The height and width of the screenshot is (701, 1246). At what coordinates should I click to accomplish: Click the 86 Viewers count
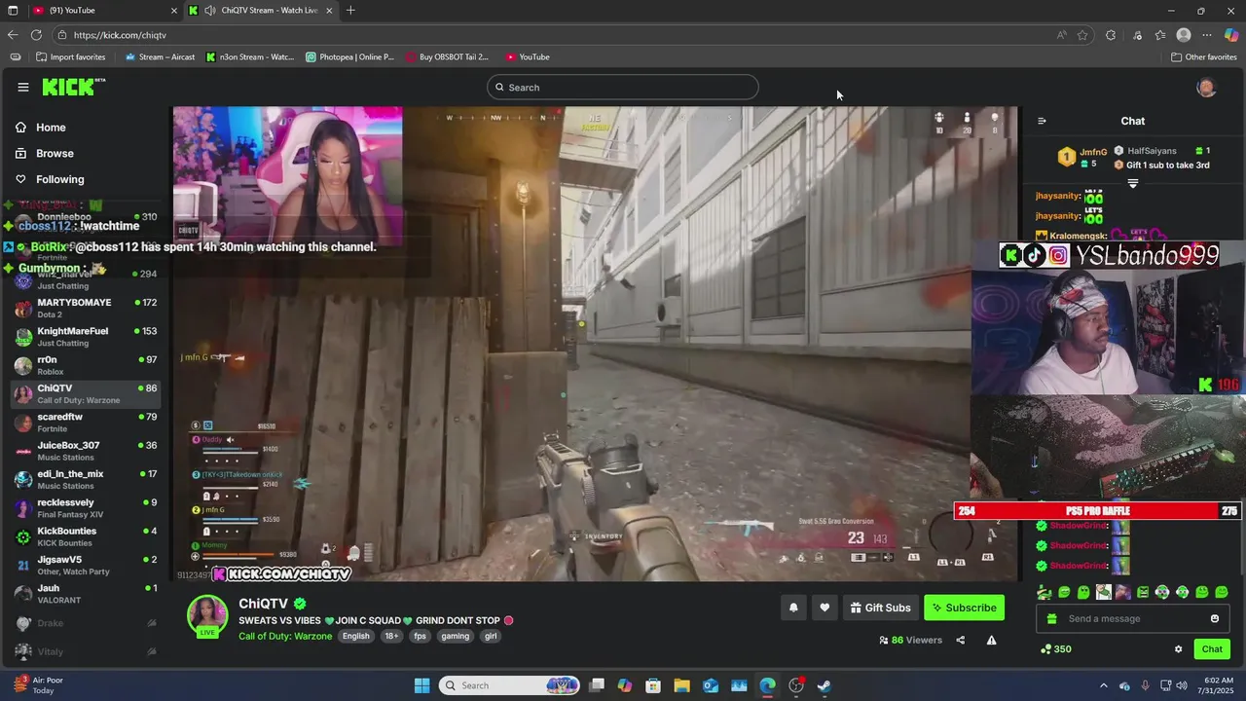[x=910, y=640]
